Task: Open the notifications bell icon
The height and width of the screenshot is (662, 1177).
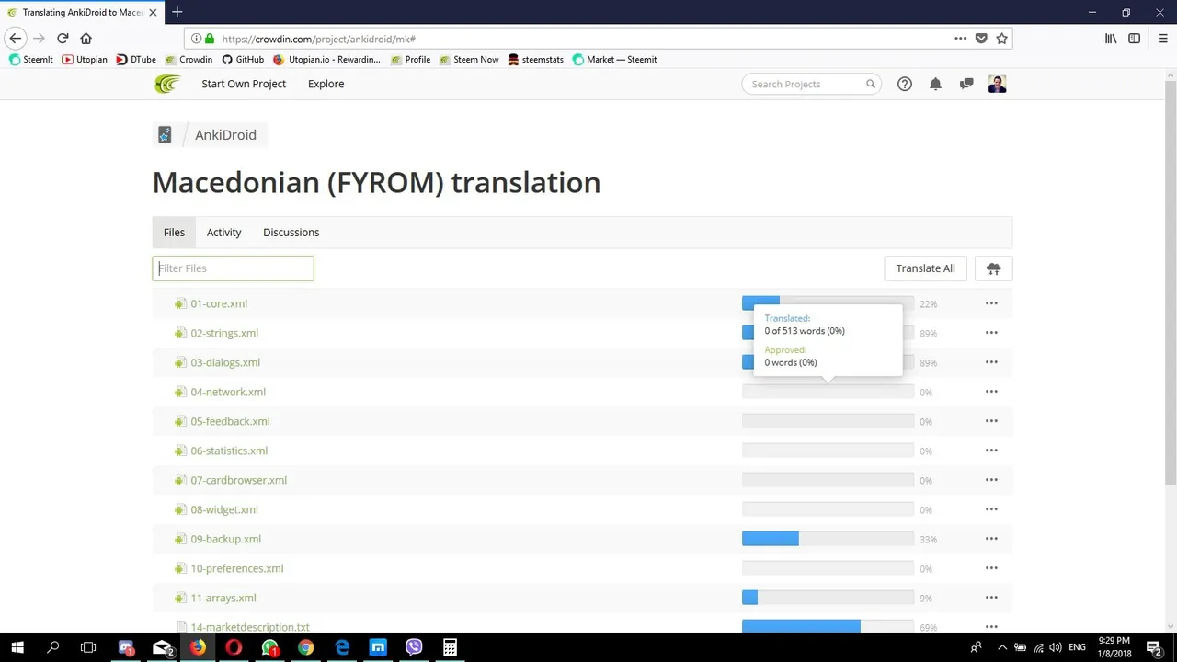Action: [x=935, y=84]
